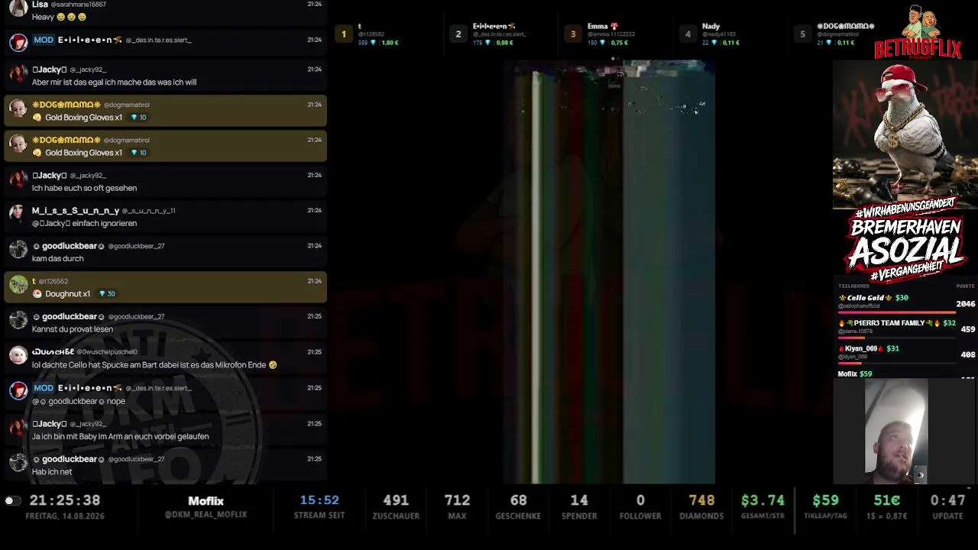
Task: Click the glitched central video area
Action: pyautogui.click(x=609, y=272)
